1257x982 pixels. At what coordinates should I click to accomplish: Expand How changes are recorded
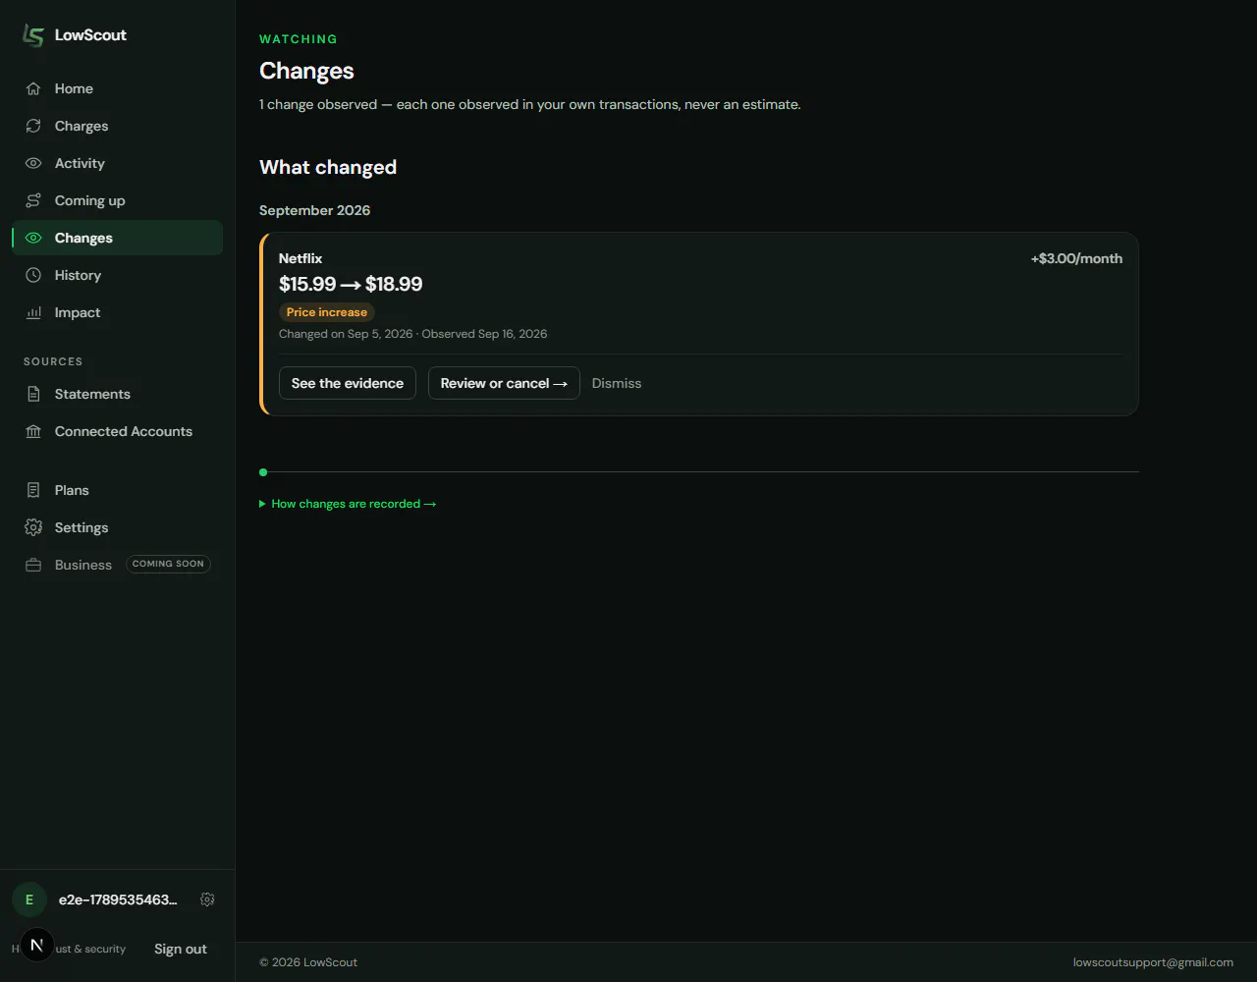tap(348, 504)
